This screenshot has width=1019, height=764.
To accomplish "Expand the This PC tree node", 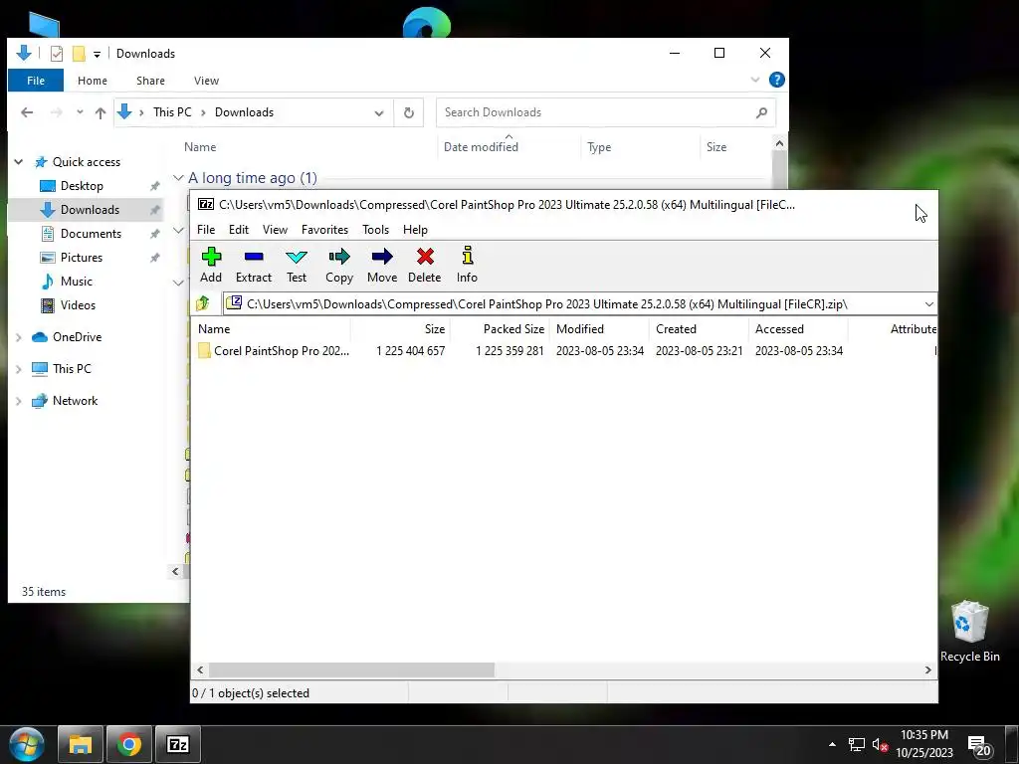I will (x=19, y=369).
